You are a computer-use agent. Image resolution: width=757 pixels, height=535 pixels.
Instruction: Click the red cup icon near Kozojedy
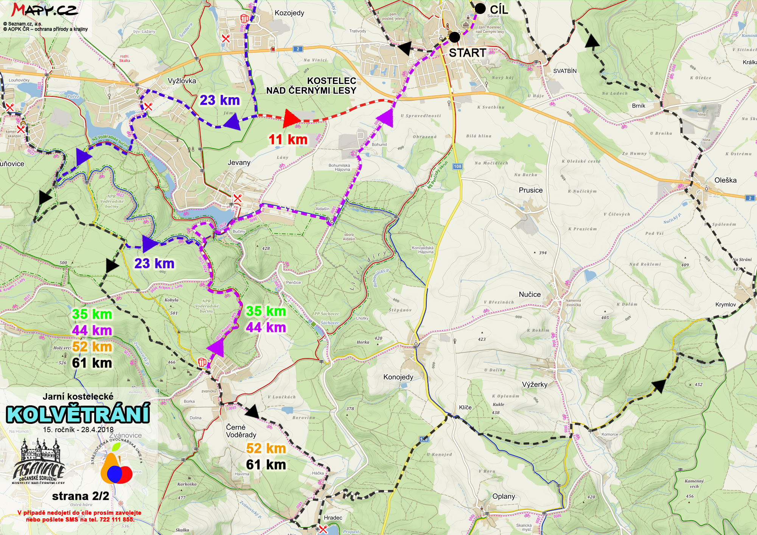[x=244, y=18]
